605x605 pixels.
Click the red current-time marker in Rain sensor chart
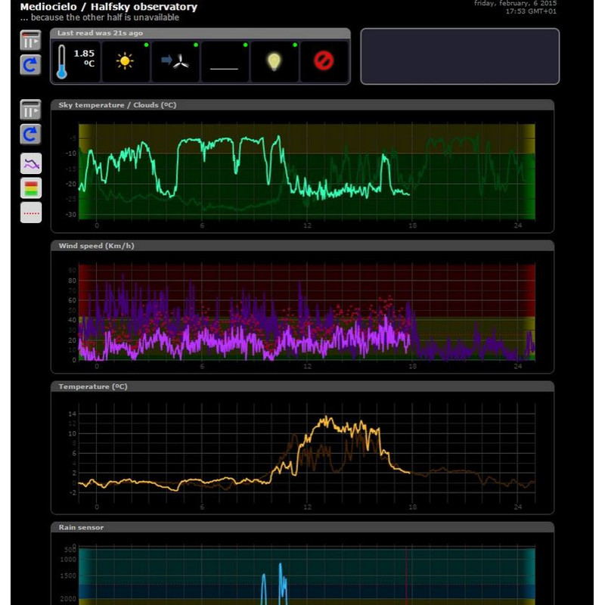click(x=407, y=575)
